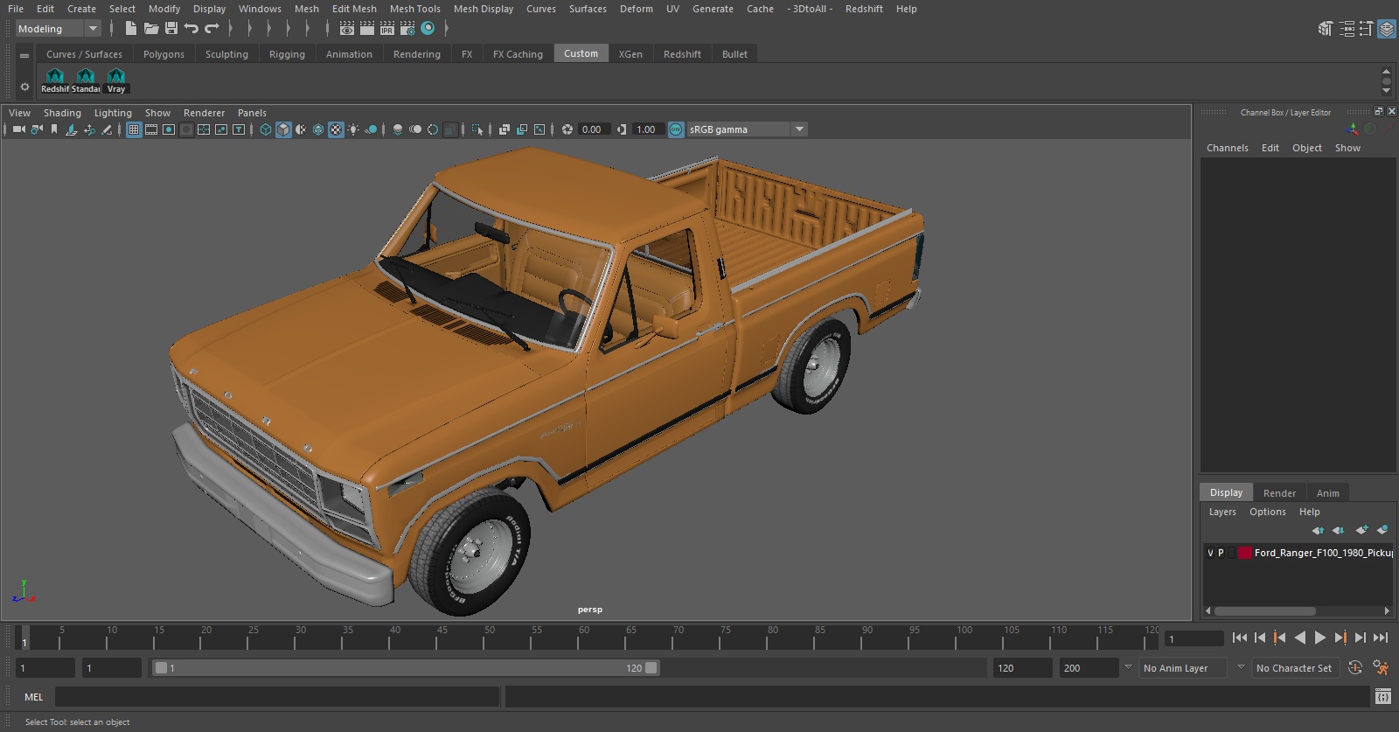Image resolution: width=1399 pixels, height=732 pixels.
Task: Toggle wireframe display mode
Action: point(266,129)
